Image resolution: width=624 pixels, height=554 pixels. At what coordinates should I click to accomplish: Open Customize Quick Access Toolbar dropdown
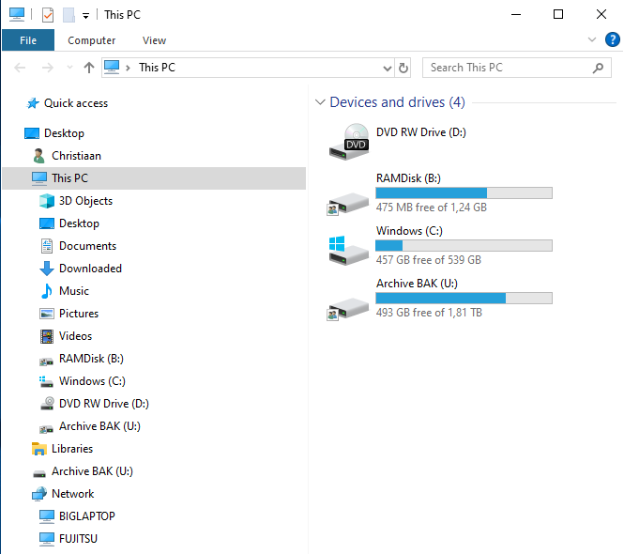[85, 16]
